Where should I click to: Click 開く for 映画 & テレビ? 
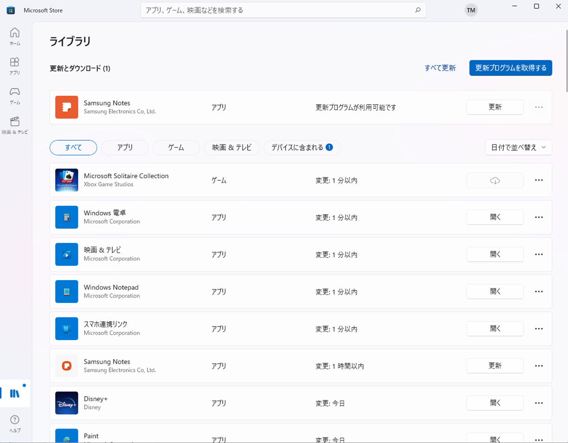click(495, 254)
